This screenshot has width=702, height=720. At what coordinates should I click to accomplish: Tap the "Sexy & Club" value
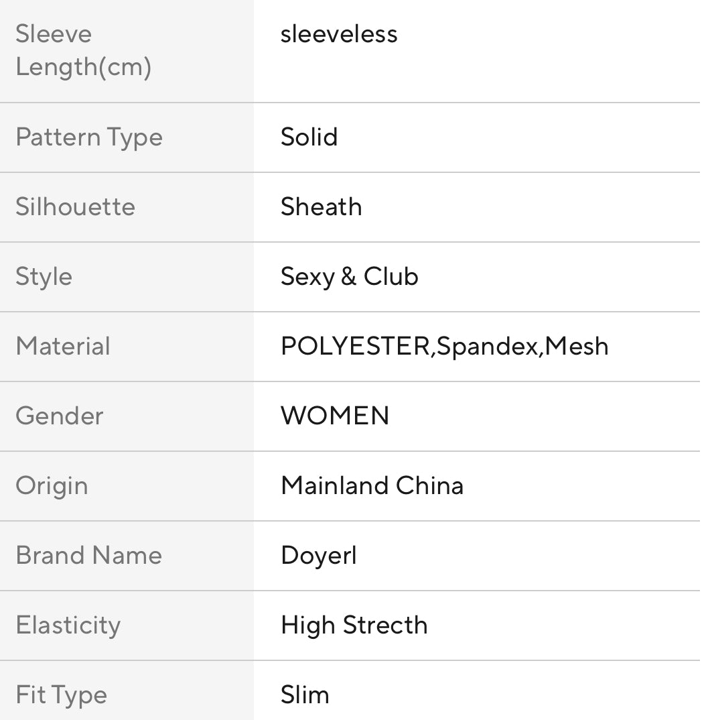[349, 277]
